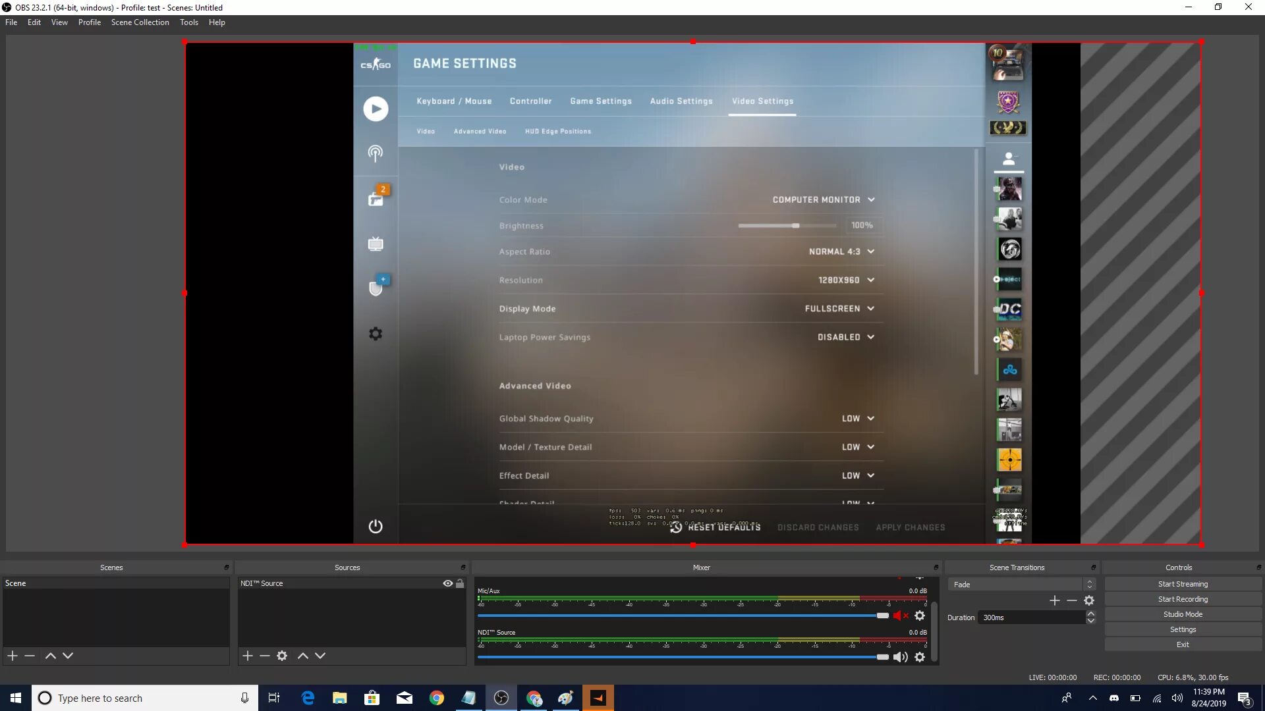Click the CS:GO power/exit icon

376,527
